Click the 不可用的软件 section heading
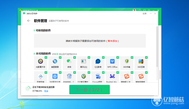189x109 pixels. [x=43, y=54]
